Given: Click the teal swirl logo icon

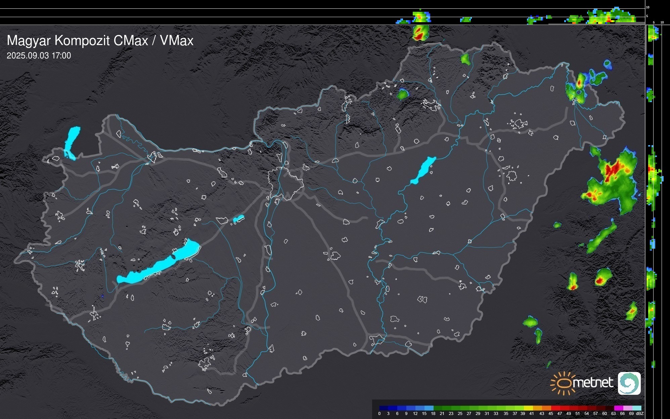Looking at the screenshot, I should click(629, 383).
